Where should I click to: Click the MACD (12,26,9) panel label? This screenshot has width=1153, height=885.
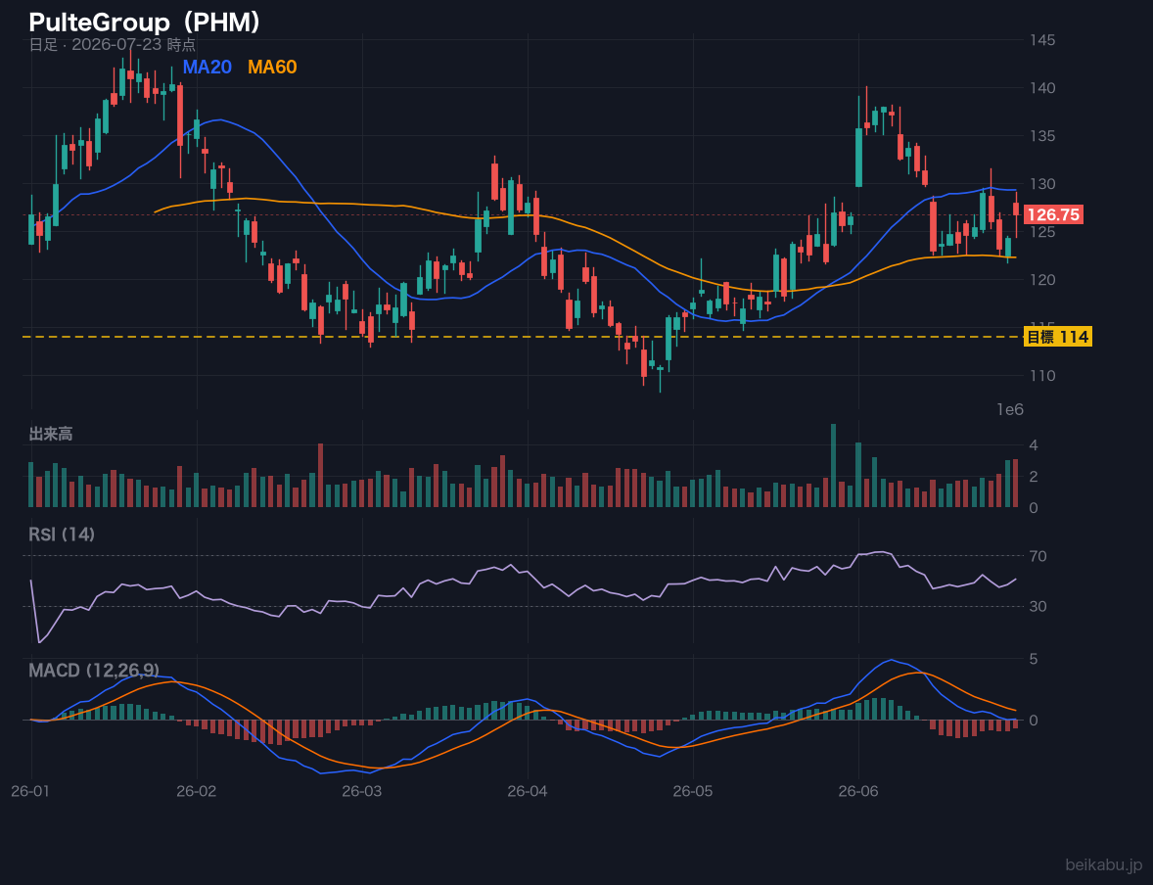(x=93, y=671)
